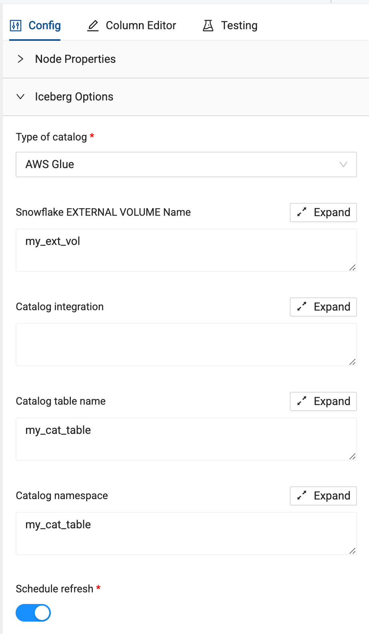Click expand arrows icon for Catalog namespace
Viewport: 369px width, 634px height.
tap(302, 496)
